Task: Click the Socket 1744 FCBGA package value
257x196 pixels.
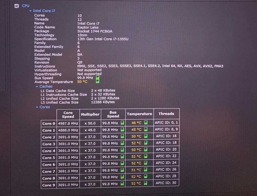Action: 95,31
